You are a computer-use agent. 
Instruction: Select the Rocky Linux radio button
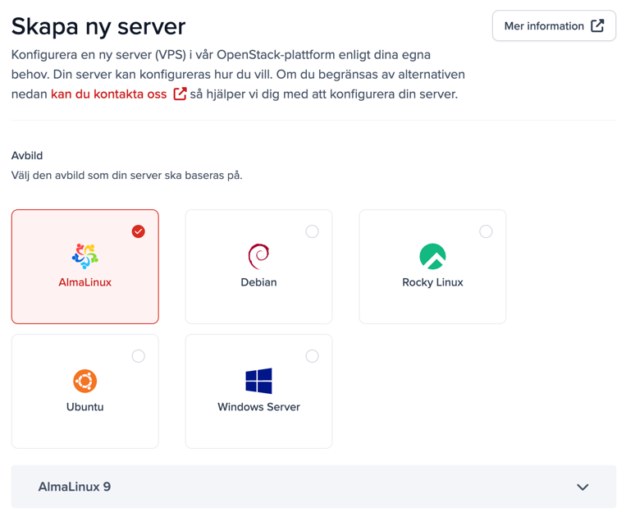click(x=486, y=231)
